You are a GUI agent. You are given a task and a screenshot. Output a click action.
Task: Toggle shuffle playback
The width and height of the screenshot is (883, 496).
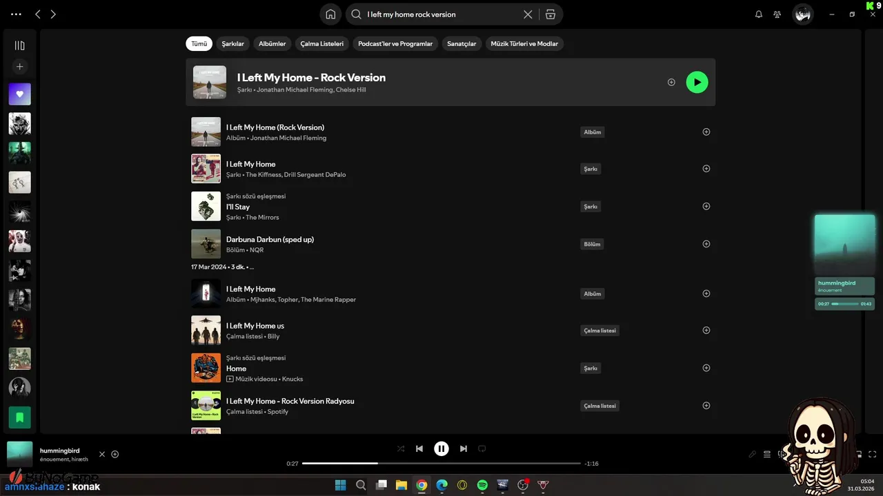point(401,448)
